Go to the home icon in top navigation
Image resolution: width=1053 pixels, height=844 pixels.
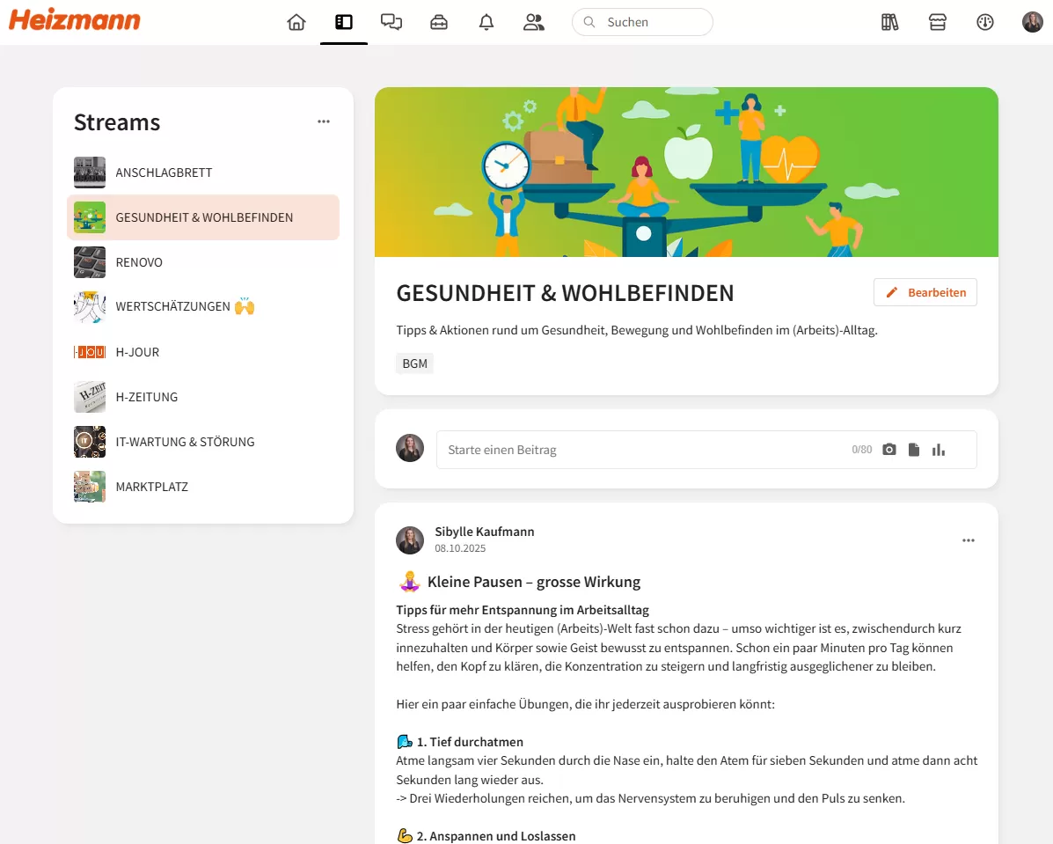(296, 22)
